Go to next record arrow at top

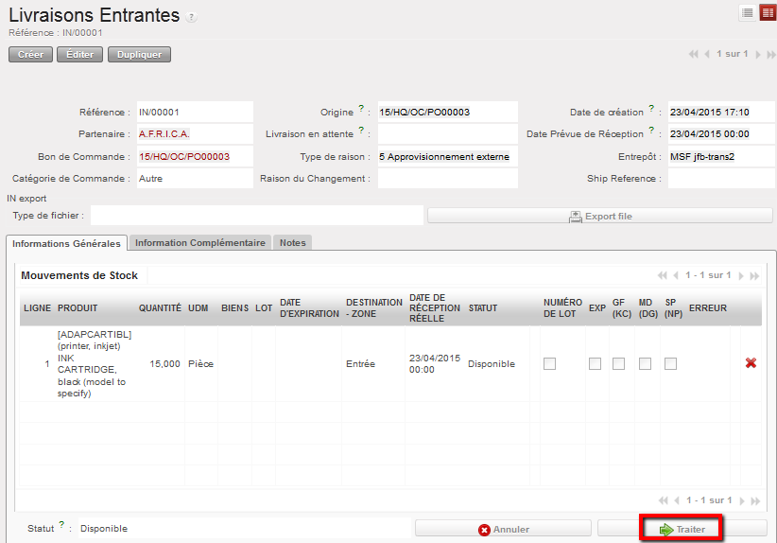[x=757, y=54]
